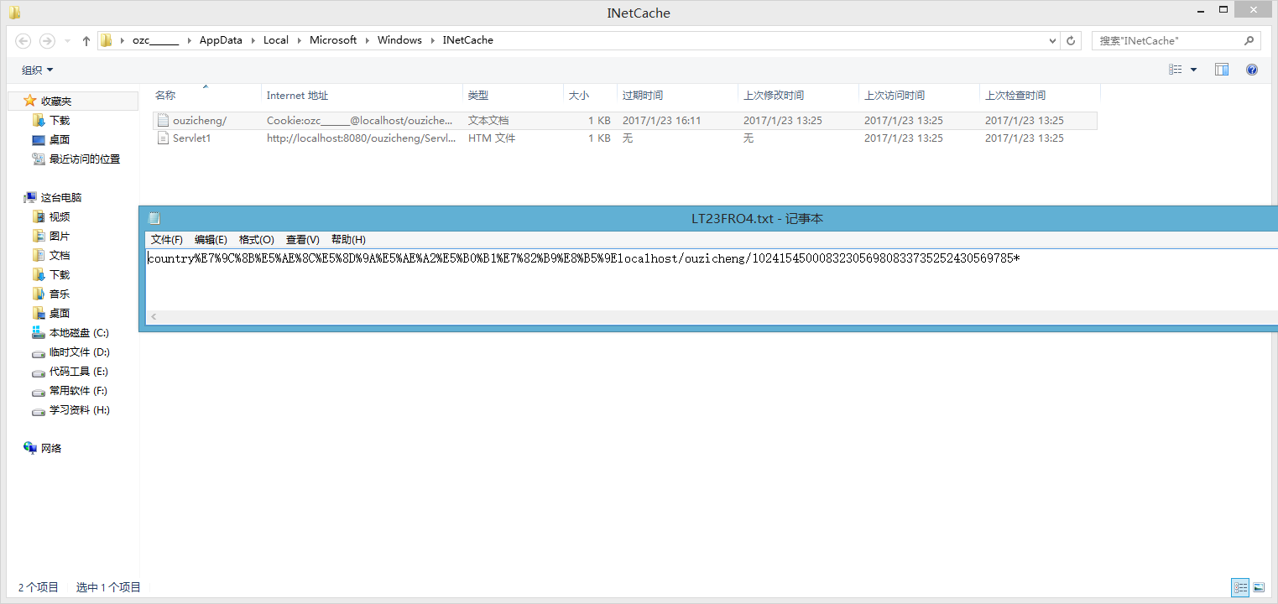Image resolution: width=1278 pixels, height=604 pixels.
Task: Expand the chevron after Microsoft in path
Action: [367, 40]
